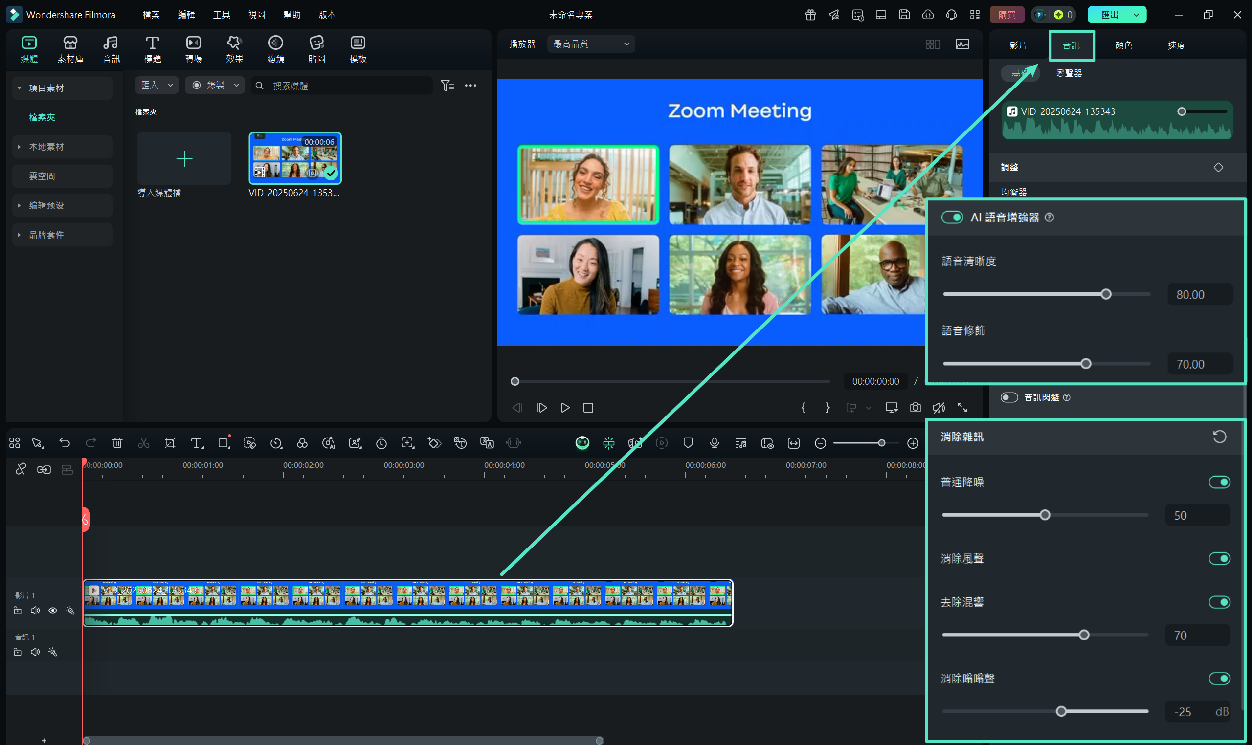Click the timeline zoom in plus icon

pyautogui.click(x=913, y=443)
